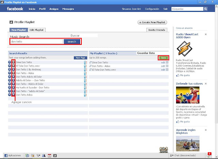Image resolution: width=218 pixels, height=159 pixels.
Task: Click reorder arrows for 'Don Tetto - Adios' in playlist
Action: pos(91,66)
